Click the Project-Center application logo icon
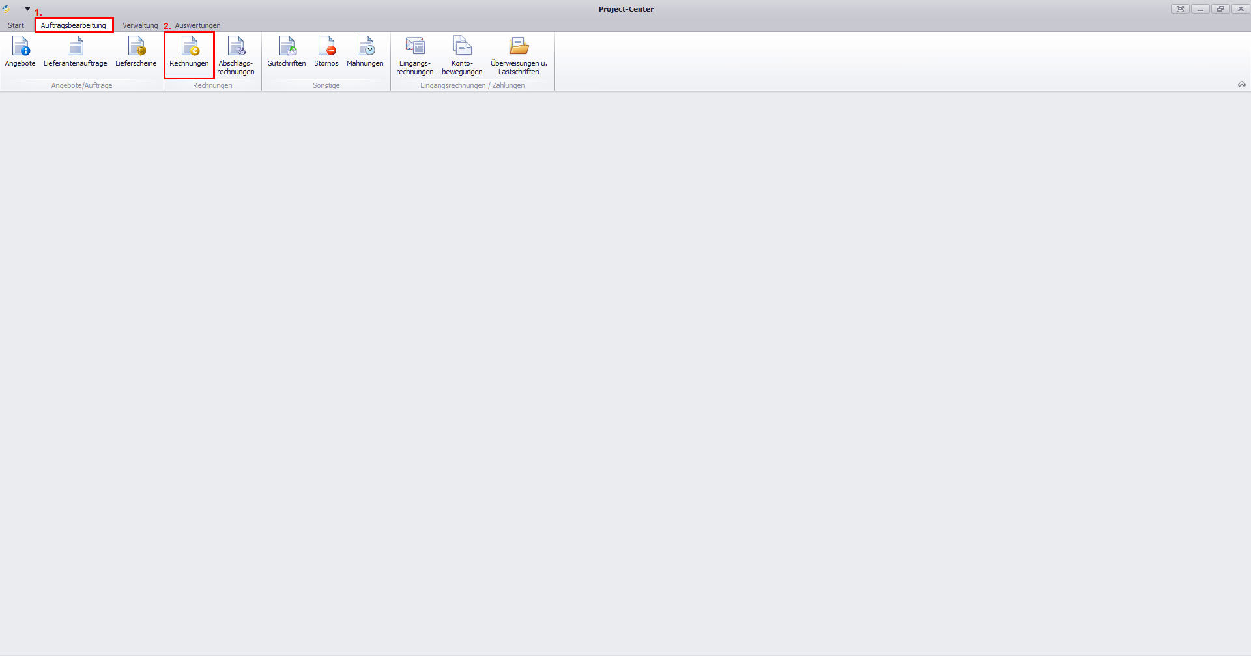Viewport: 1251px width, 656px height. [7, 9]
